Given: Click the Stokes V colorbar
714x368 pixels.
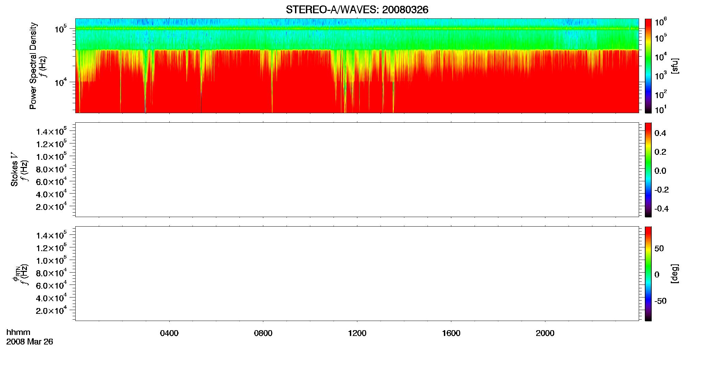Looking at the screenshot, I should tap(648, 170).
